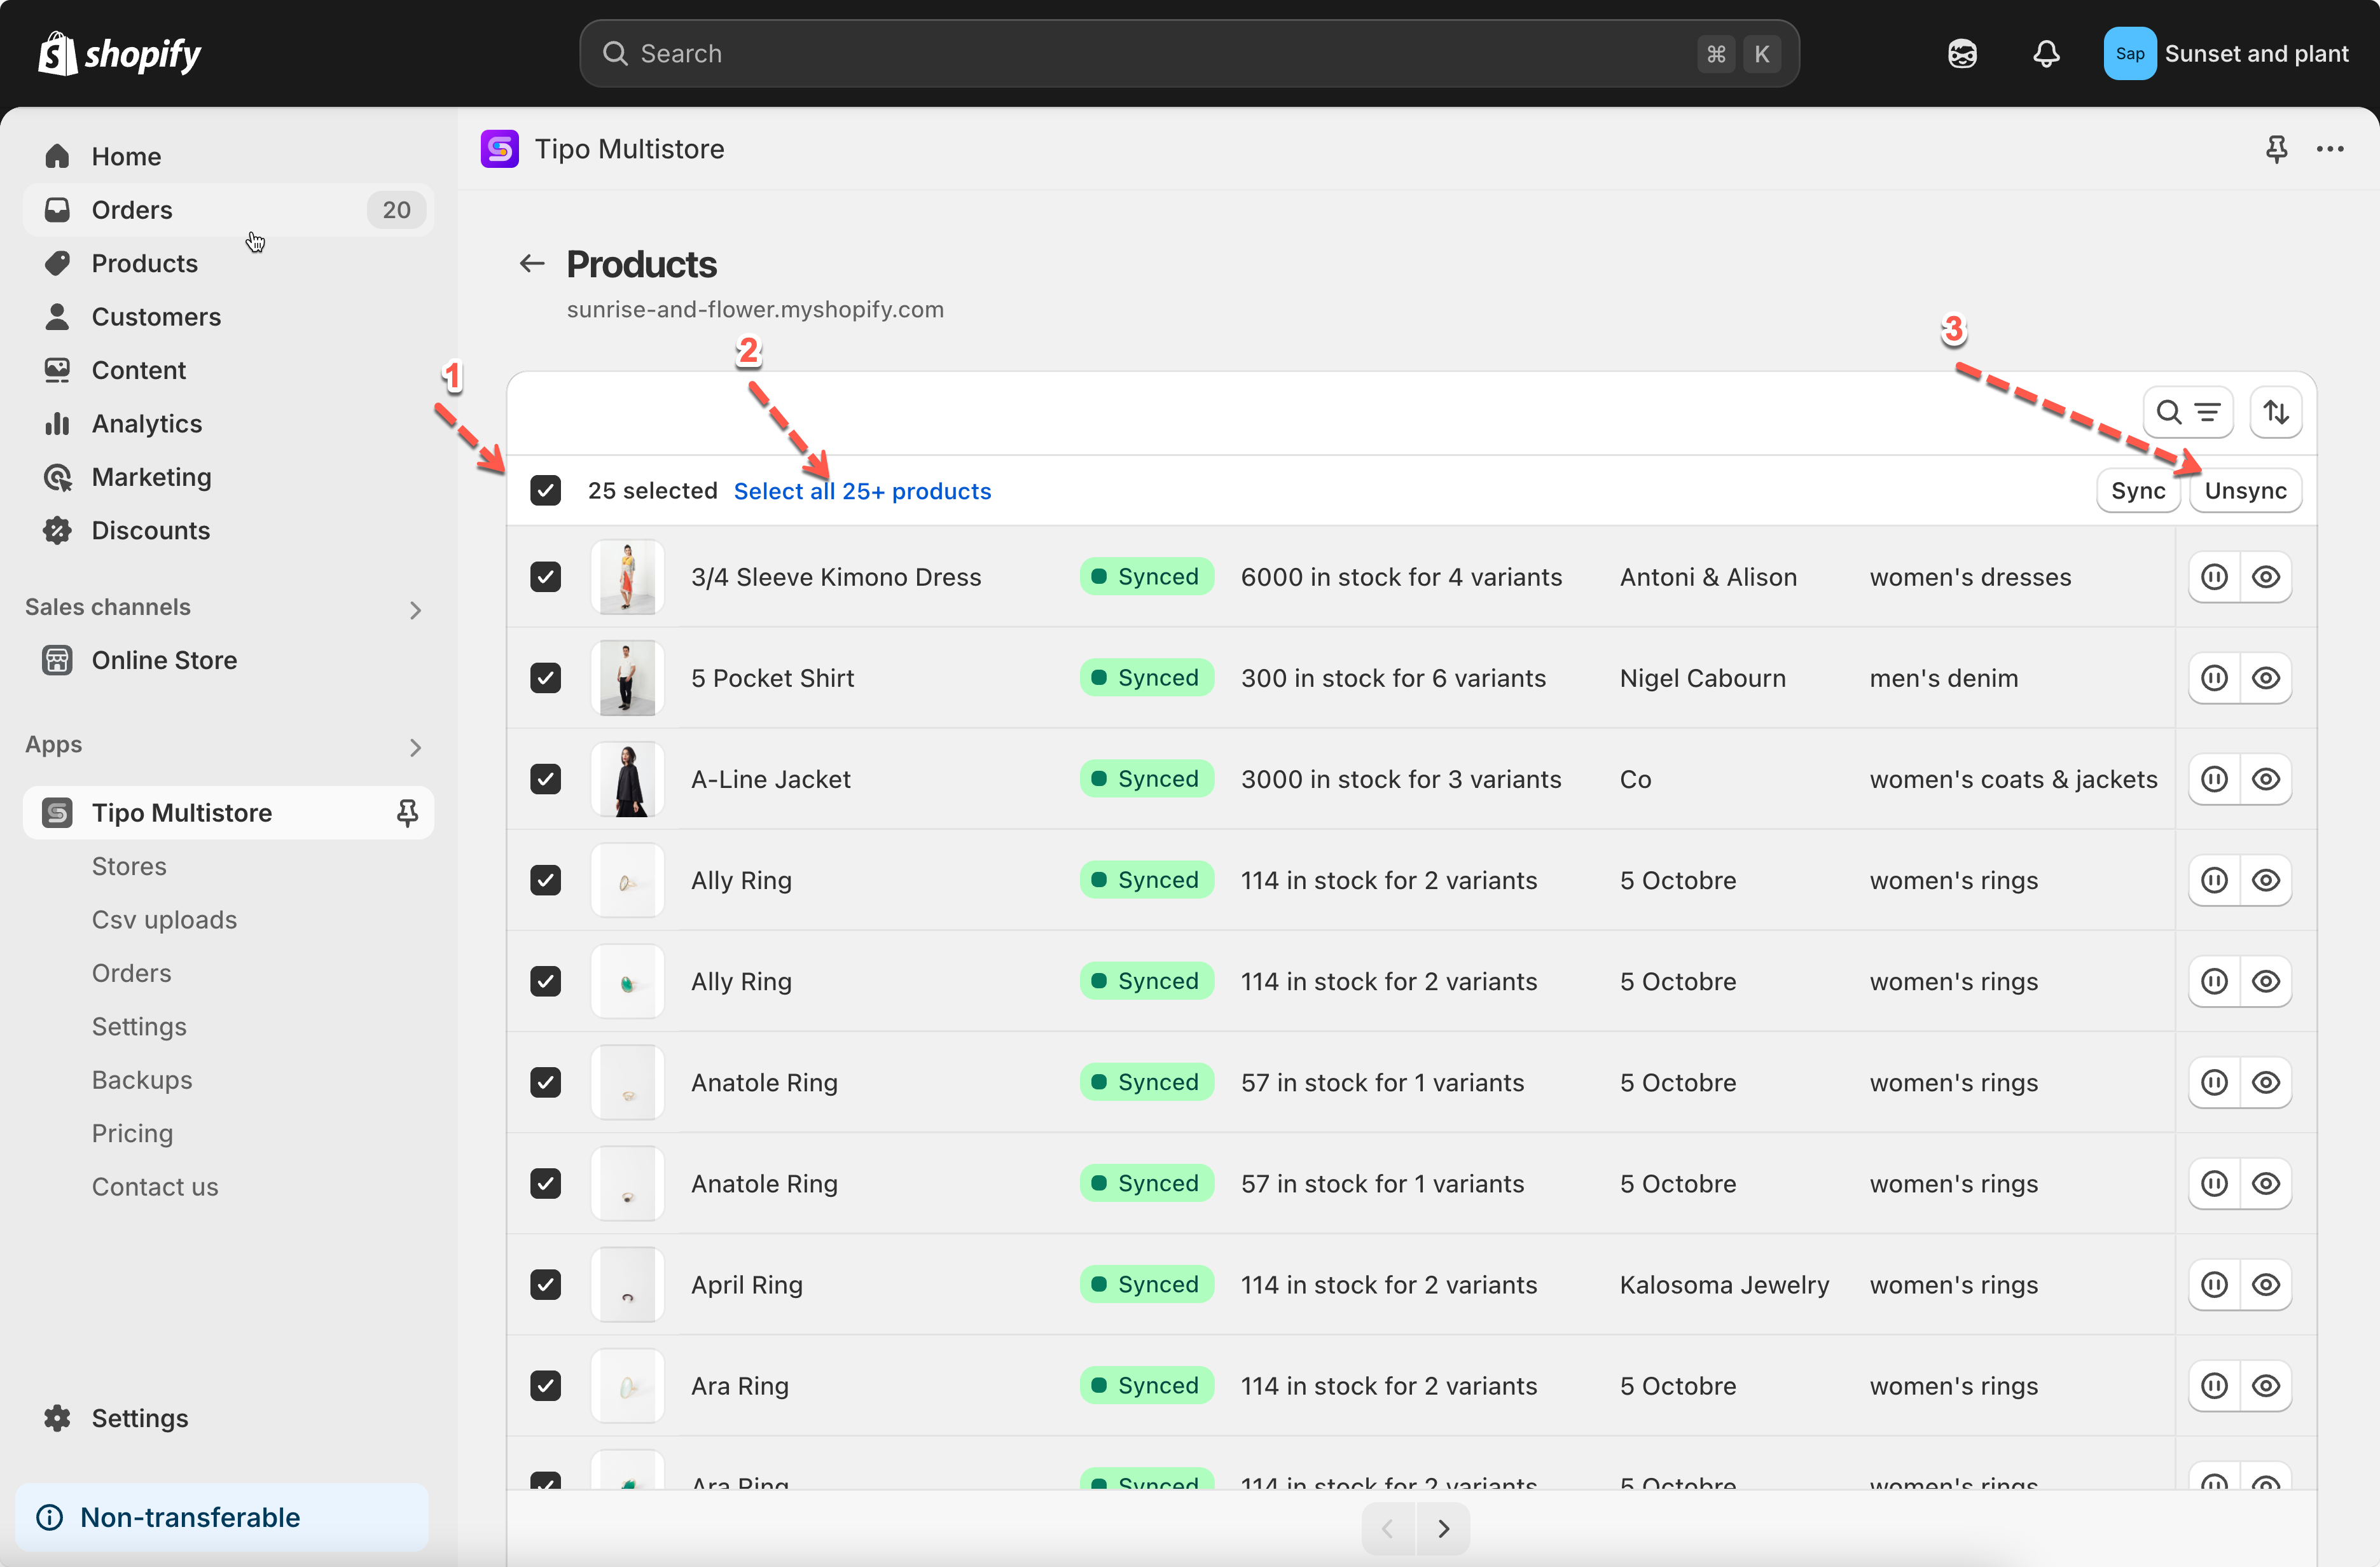View the April Ring product

(2266, 1285)
